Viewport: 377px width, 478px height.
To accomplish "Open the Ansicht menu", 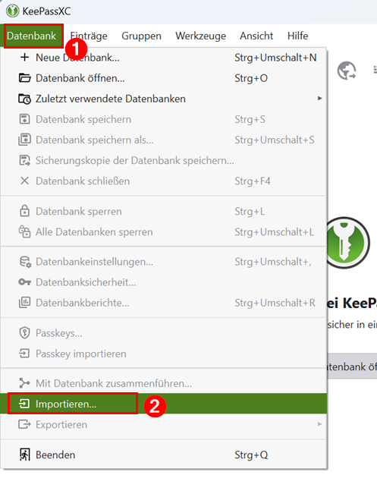I will click(x=256, y=36).
